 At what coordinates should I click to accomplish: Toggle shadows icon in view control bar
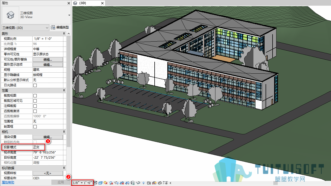click(111, 183)
